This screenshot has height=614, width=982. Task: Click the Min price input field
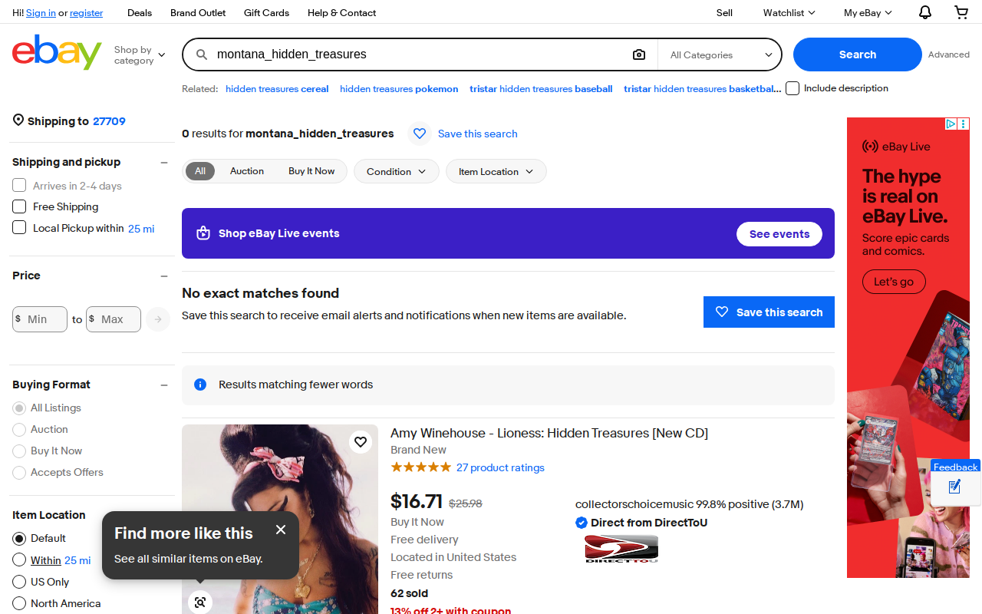point(40,319)
